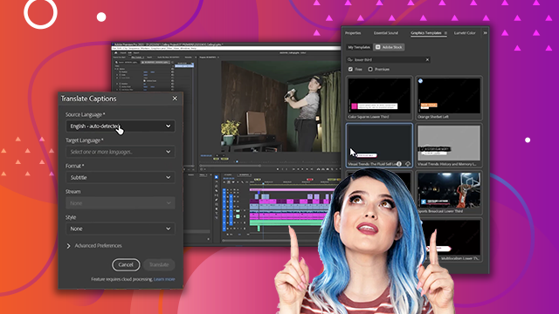Open the Stream dropdown showing None

point(121,203)
